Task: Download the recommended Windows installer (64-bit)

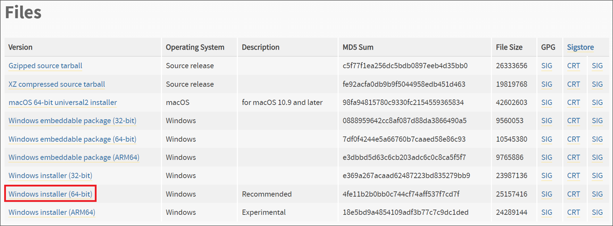Action: click(x=50, y=194)
